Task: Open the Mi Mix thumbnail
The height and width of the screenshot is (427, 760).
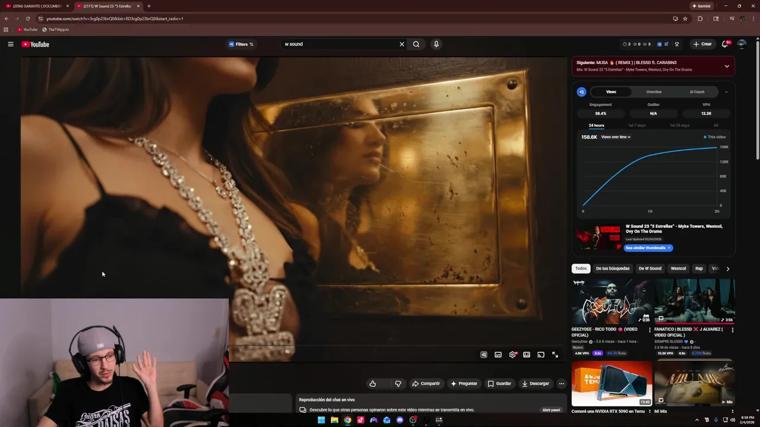Action: [695, 383]
